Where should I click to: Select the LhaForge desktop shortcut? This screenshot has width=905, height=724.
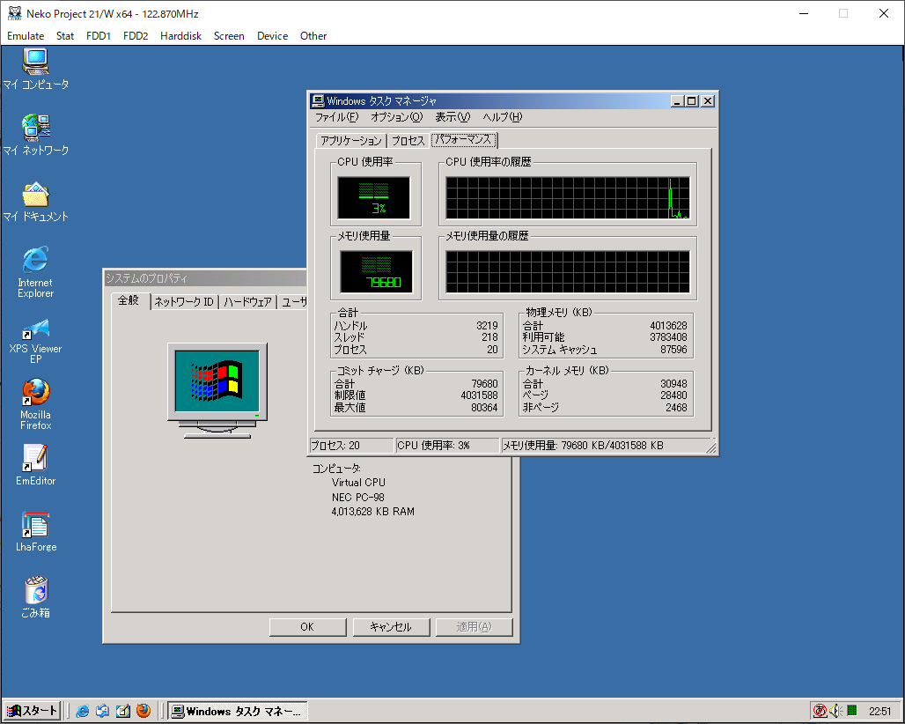(36, 531)
